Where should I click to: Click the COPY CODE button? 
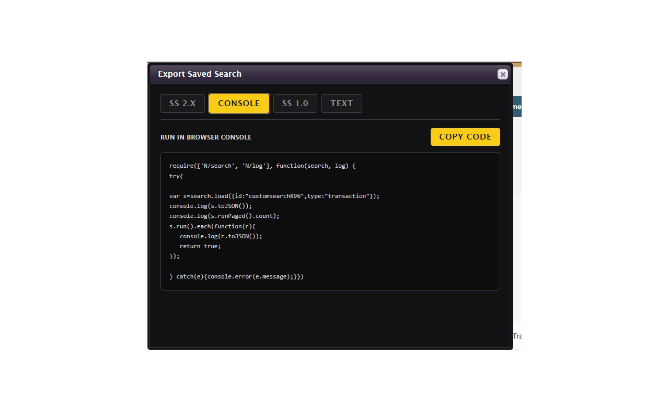click(465, 137)
